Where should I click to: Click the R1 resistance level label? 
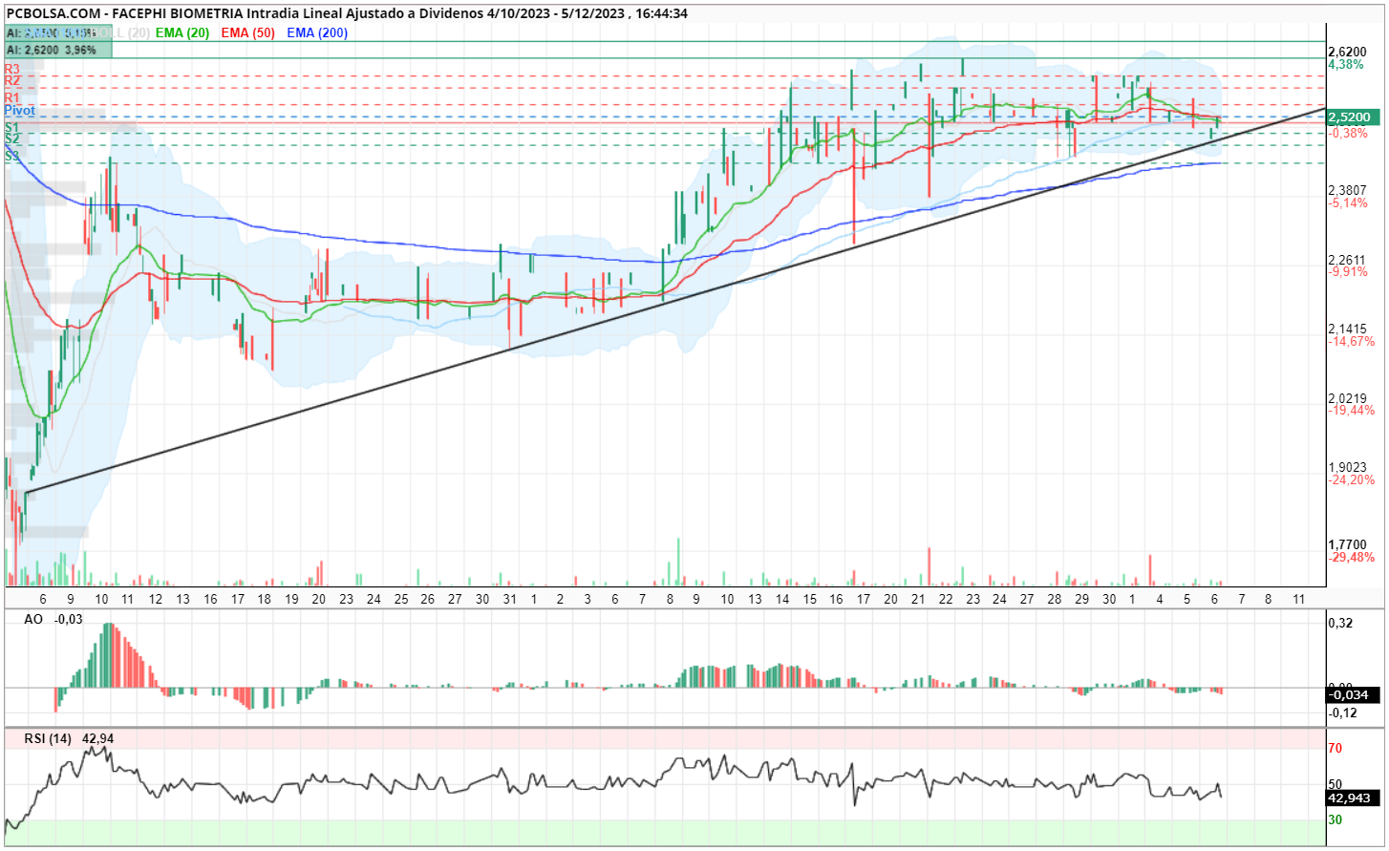point(12,98)
